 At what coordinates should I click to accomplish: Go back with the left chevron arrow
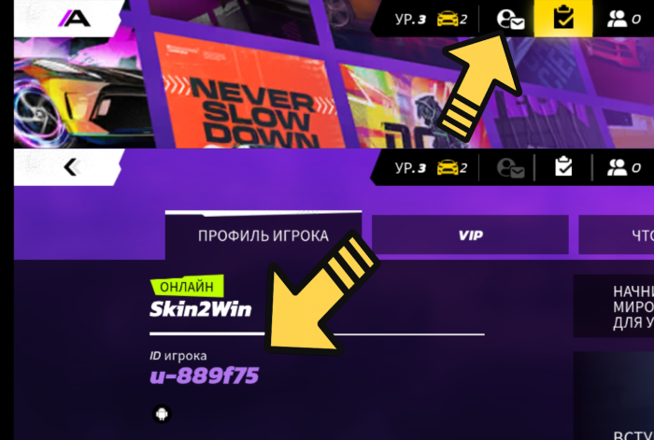(71, 167)
